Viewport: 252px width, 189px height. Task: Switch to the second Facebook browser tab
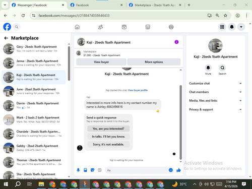[x=96, y=5]
